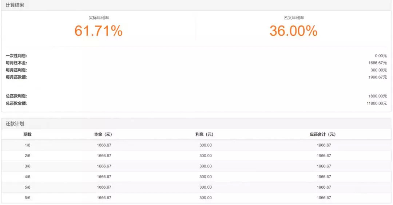This screenshot has height=205, width=393.
Task: Click the principal 1666.67 in row 6/6
Action: pyautogui.click(x=104, y=198)
